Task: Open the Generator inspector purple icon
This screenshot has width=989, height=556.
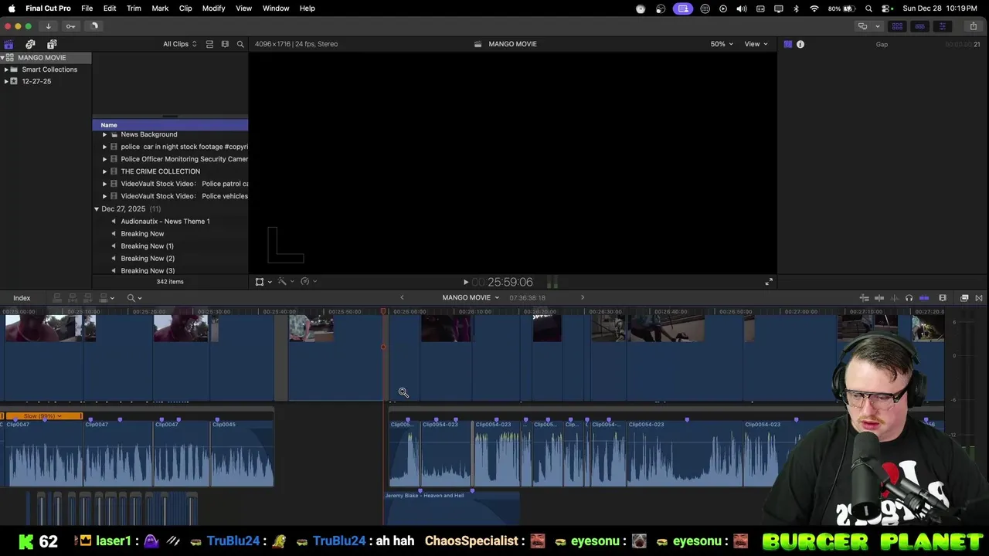Action: click(788, 44)
